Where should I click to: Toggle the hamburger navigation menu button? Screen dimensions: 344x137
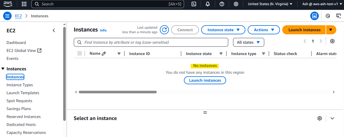(7, 16)
